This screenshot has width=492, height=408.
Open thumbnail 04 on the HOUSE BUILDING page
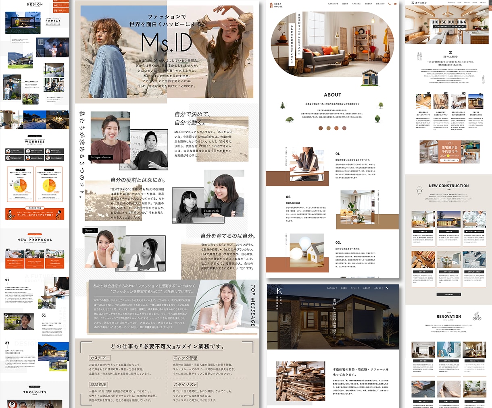475,101
